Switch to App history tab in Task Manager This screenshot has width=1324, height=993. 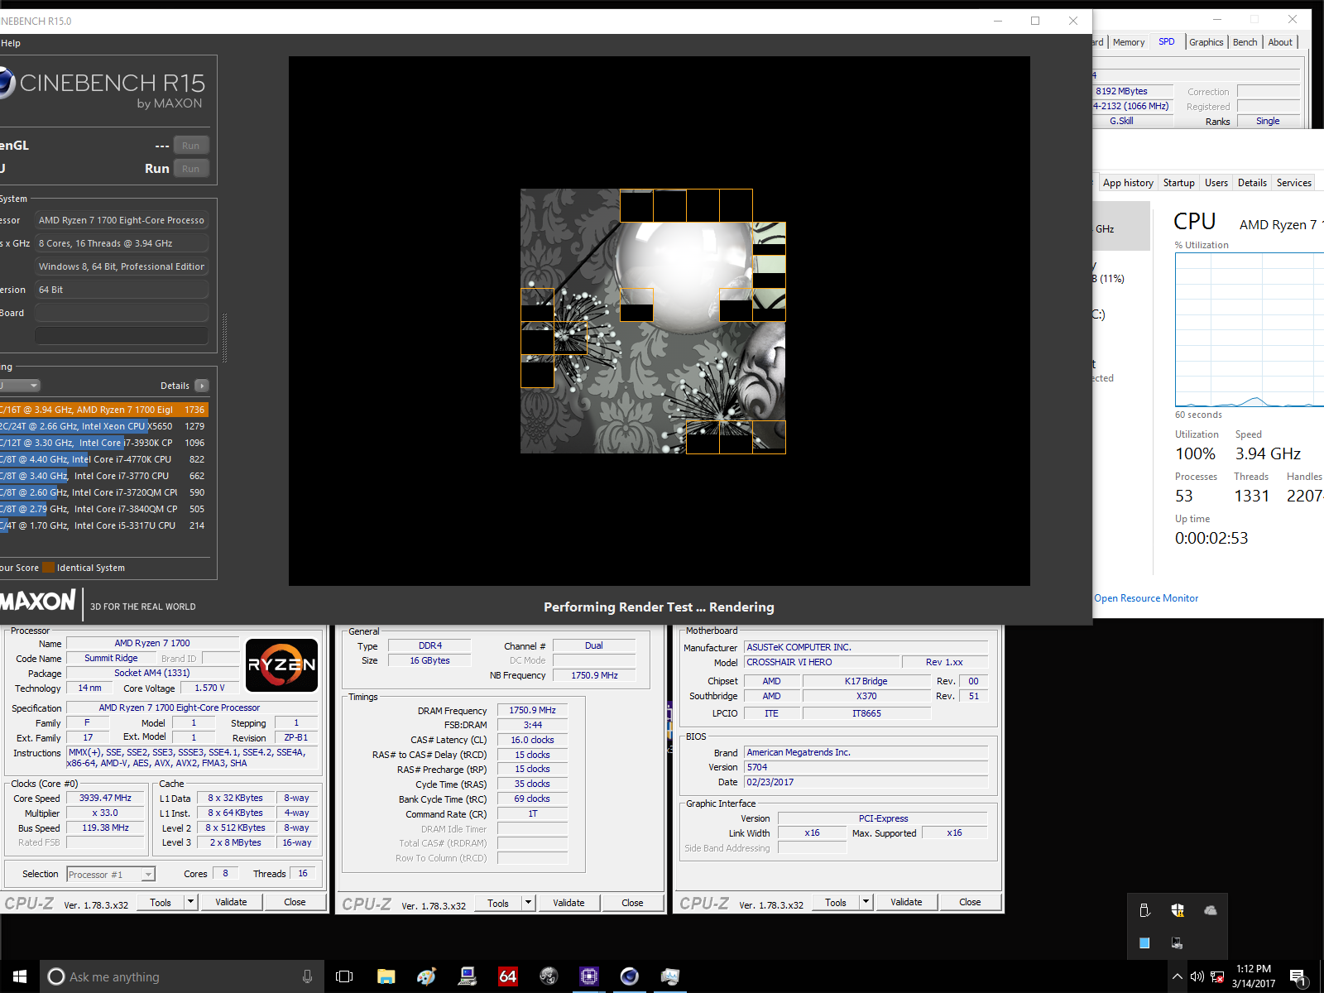pos(1128,183)
